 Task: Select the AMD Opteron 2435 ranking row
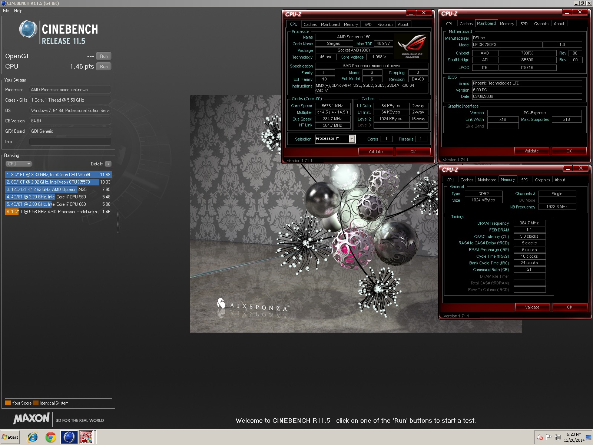pos(58,189)
